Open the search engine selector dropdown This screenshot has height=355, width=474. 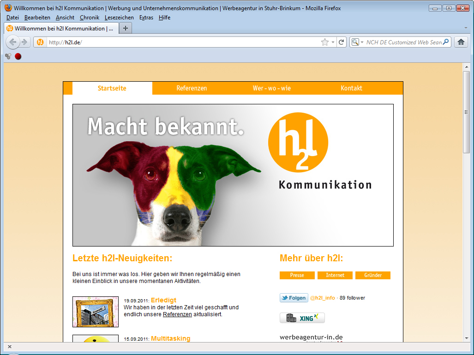tap(357, 42)
